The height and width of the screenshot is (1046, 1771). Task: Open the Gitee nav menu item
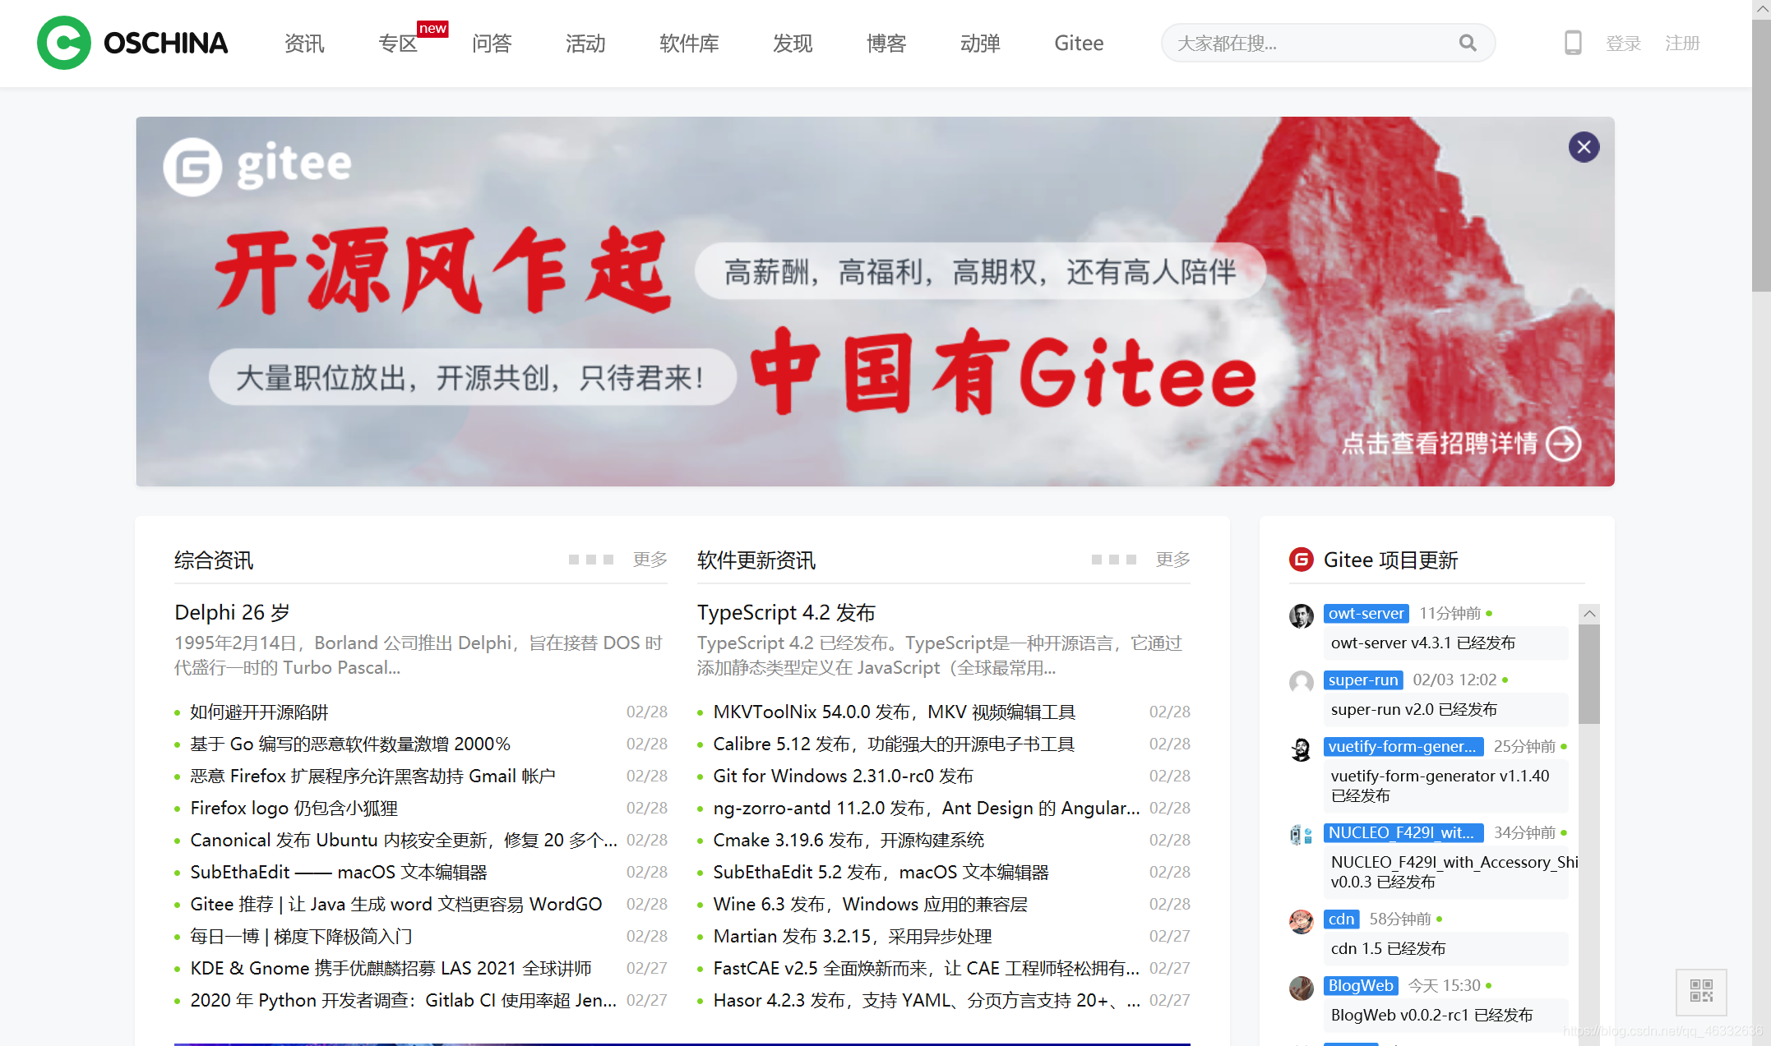(x=1079, y=43)
